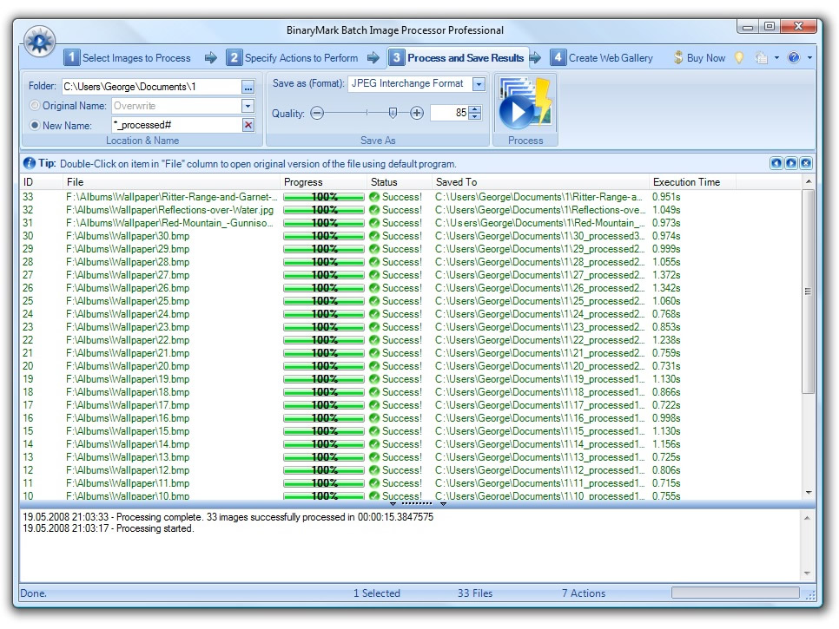Click the light bulb tips icon
Viewport: 839px width, 629px height.
(739, 58)
